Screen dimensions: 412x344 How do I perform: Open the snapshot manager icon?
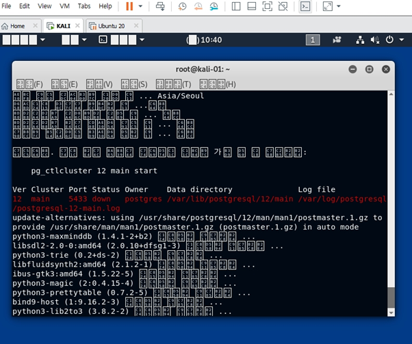click(x=214, y=6)
